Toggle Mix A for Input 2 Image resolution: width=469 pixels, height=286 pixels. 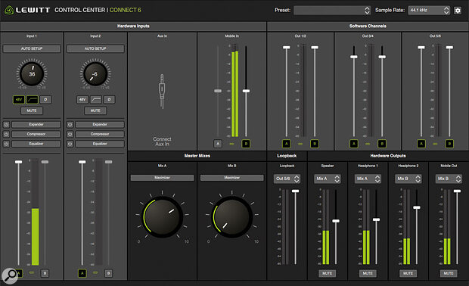pos(82,273)
